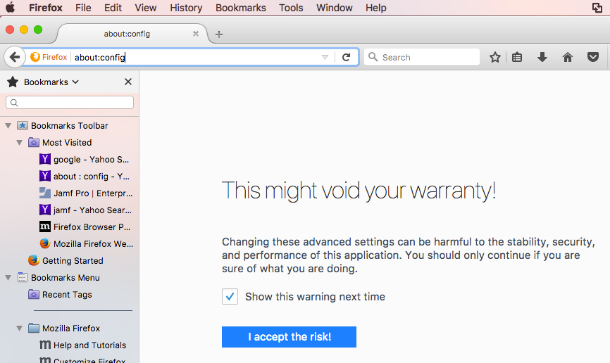Screen dimensions: 610x363
Task: Open the View menu
Action: point(146,8)
